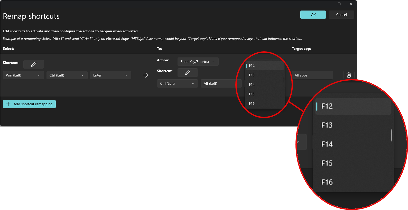Click the key list scrollbar thumb
The height and width of the screenshot is (210, 408).
284,80
